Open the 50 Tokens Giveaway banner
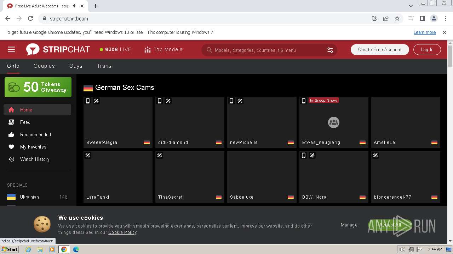This screenshot has width=453, height=254. coord(38,87)
